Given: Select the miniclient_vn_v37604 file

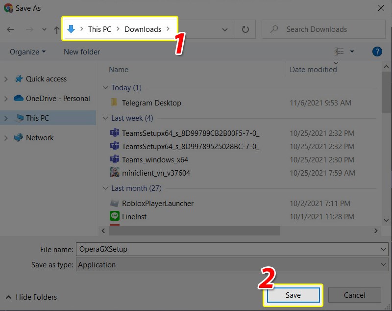Looking at the screenshot, I should (x=156, y=173).
